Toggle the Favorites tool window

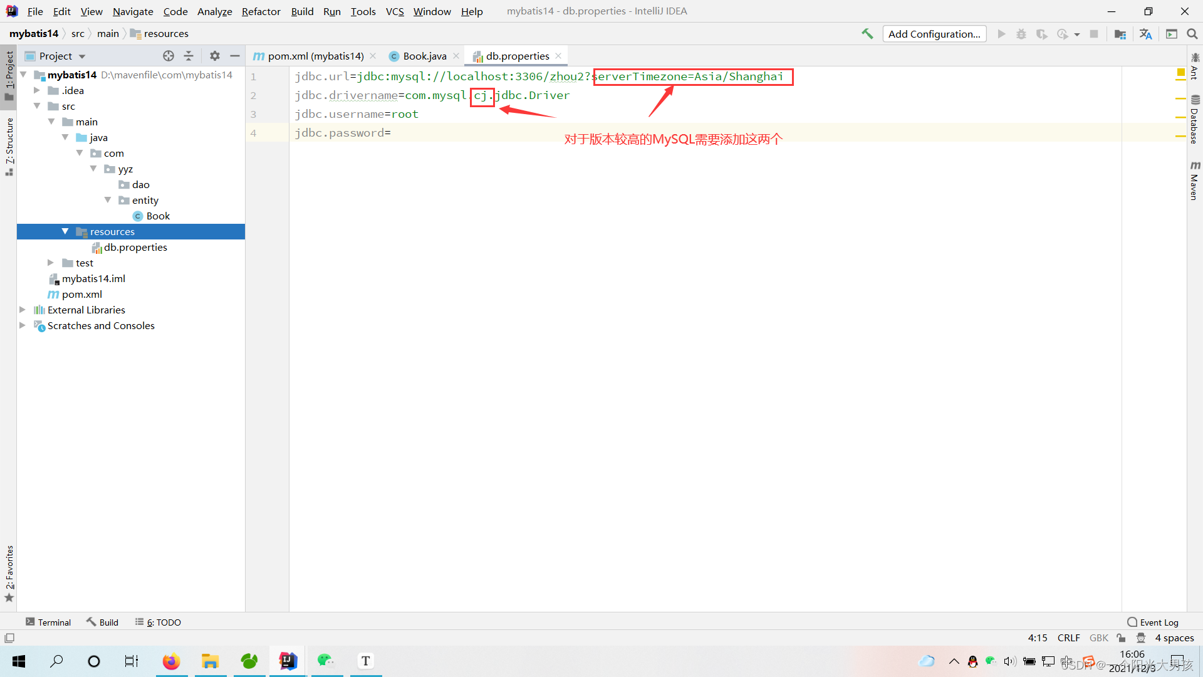(9, 574)
